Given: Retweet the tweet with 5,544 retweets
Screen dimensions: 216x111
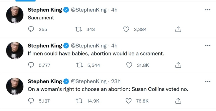Looking at the screenshot, I should pos(80,65).
